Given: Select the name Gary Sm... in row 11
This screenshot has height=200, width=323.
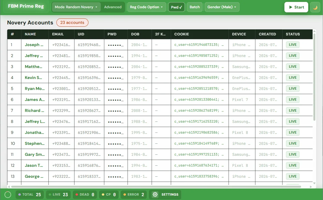Looking at the screenshot, I should click(34, 154).
